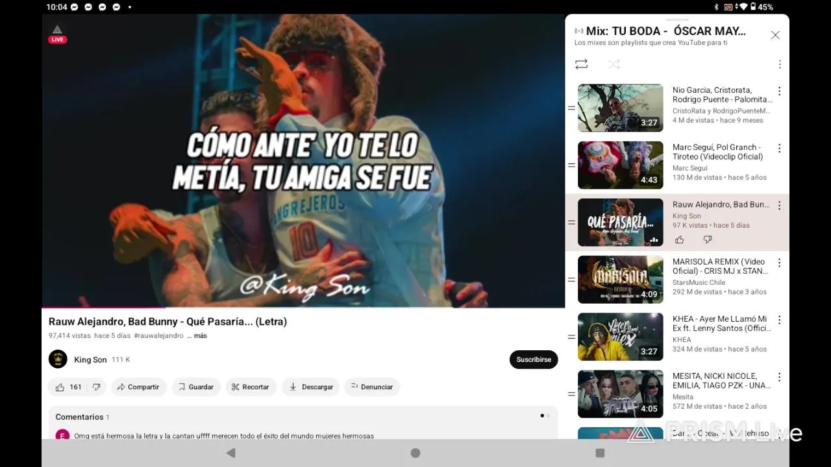Report video with Denunciar button
The height and width of the screenshot is (467, 831).
pyautogui.click(x=372, y=387)
